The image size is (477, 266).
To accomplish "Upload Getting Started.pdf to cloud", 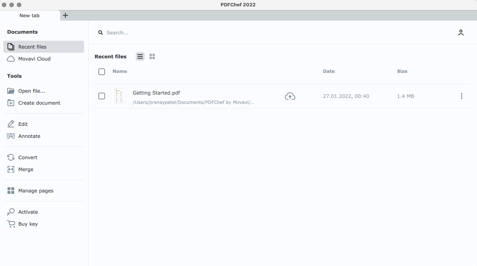I will pos(290,96).
